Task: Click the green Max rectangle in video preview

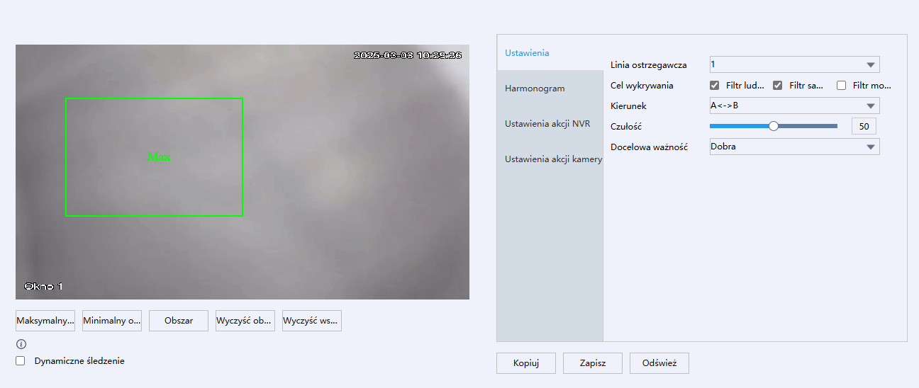Action: pos(154,157)
